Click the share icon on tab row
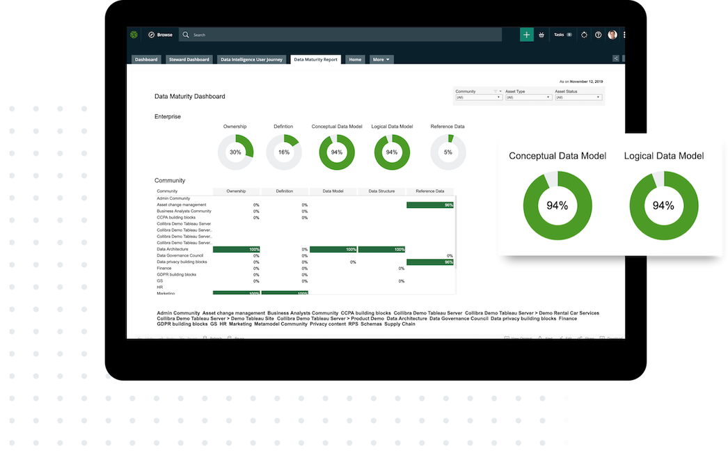The image size is (728, 453). click(615, 59)
